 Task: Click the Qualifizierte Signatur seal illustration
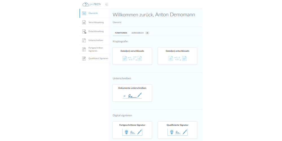[177, 132]
